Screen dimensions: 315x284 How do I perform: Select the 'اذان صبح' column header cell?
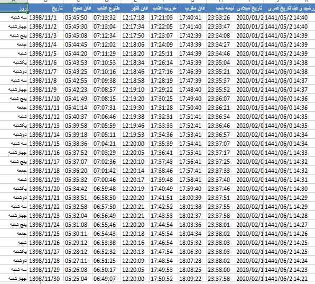coord(78,8)
